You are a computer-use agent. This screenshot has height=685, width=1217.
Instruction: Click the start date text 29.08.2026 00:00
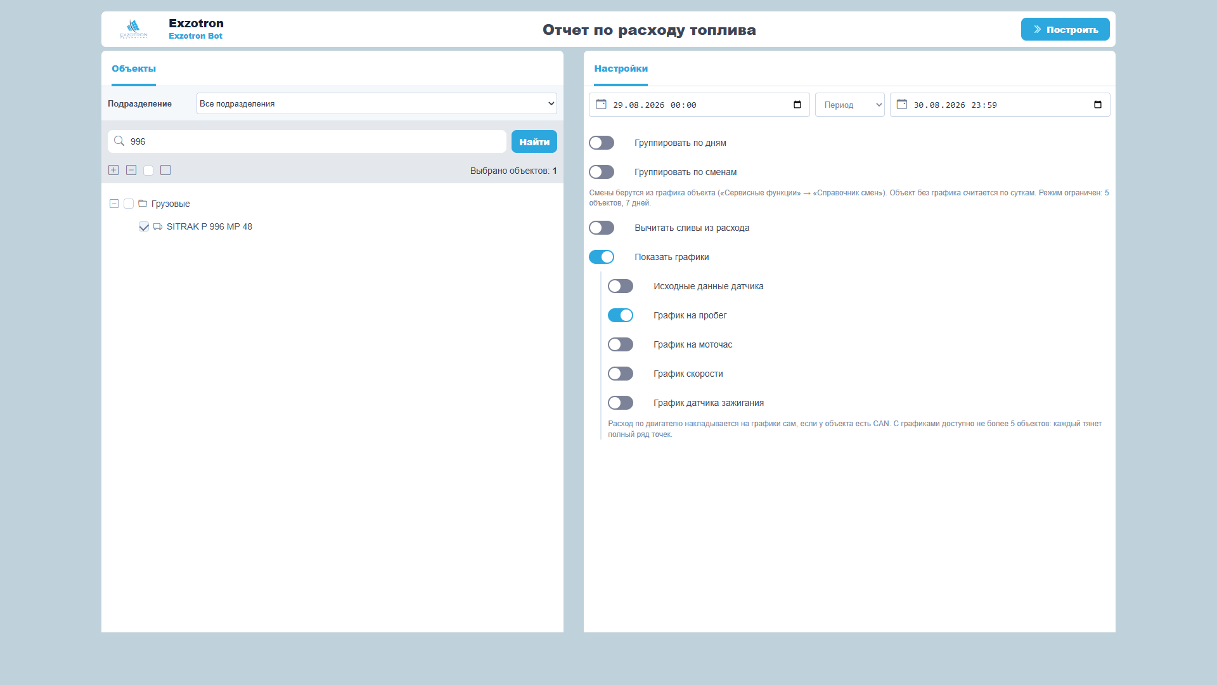pos(654,105)
